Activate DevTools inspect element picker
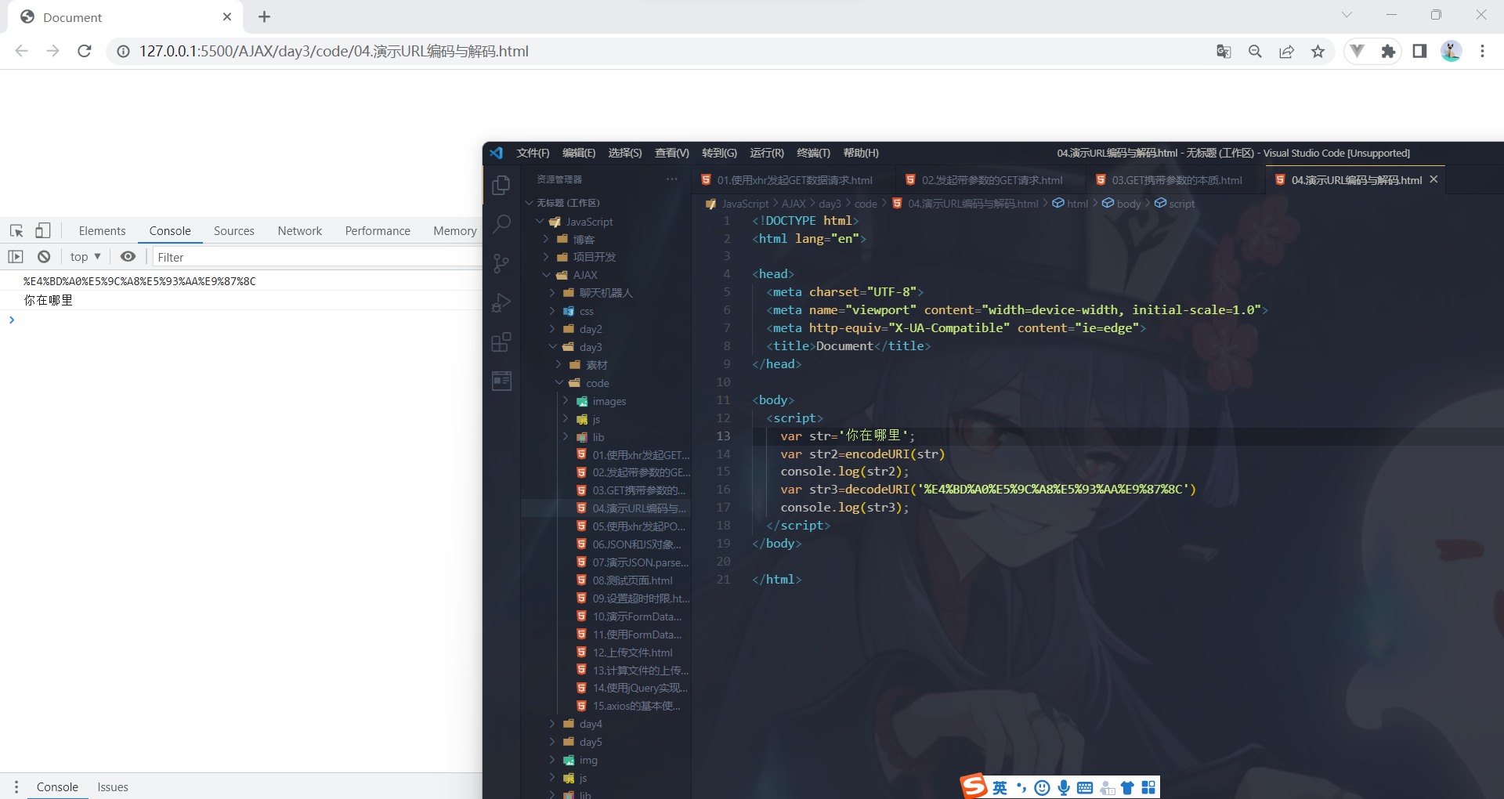This screenshot has height=799, width=1504. (x=16, y=230)
